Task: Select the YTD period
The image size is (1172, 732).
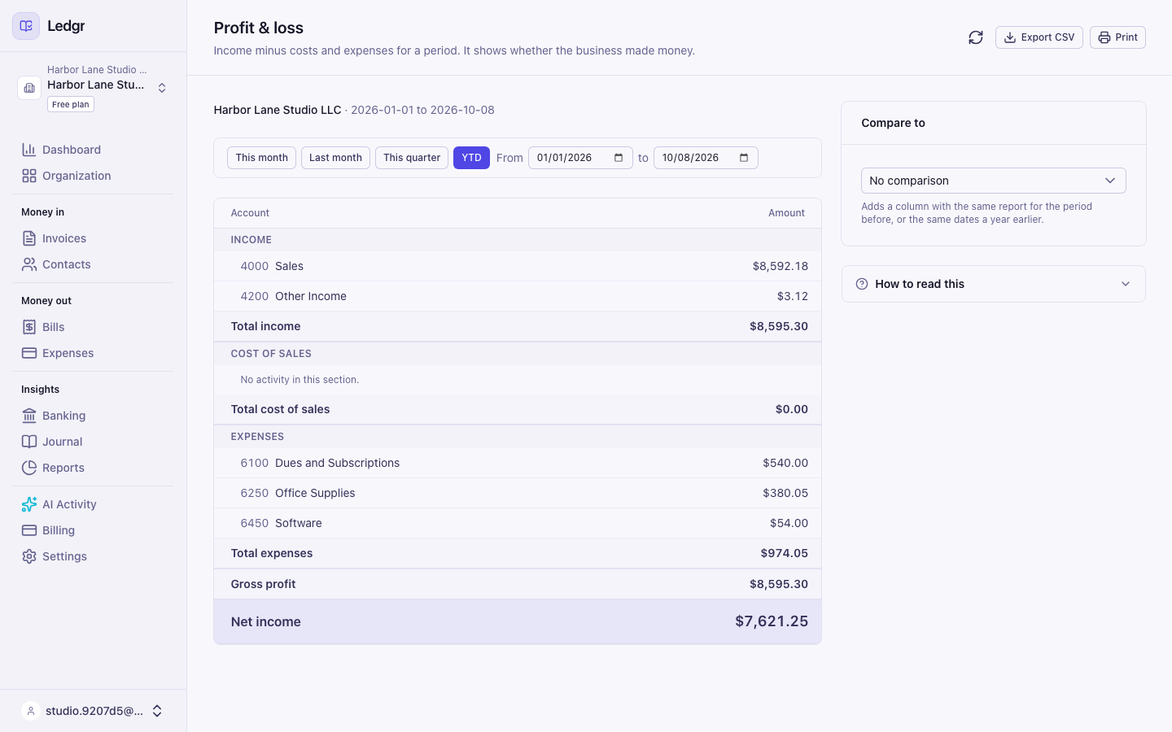Action: coord(471,158)
